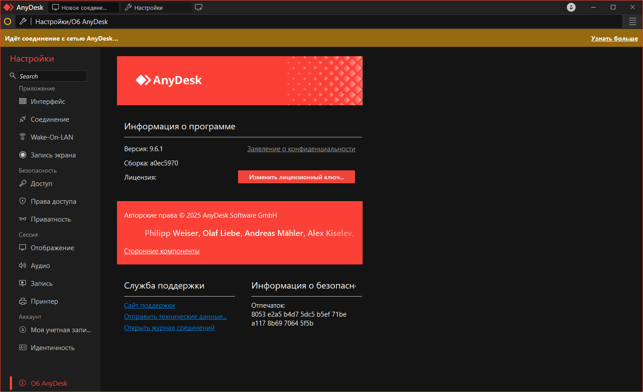Image resolution: width=643 pixels, height=392 pixels.
Task: Click the fingerprint value starting 8053 e2a5
Action: [299, 319]
